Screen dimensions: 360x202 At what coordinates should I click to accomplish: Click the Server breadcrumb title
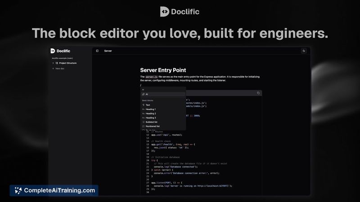pyautogui.click(x=108, y=51)
